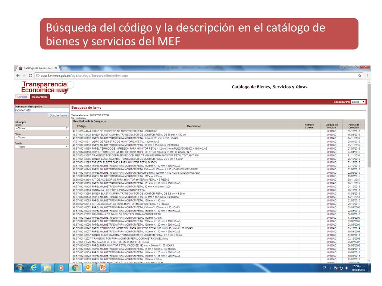The height and width of the screenshot is (286, 382).
Task: Click row BANDA ELASTICA ... FETAL DE 58 mm X 130 cm
Action: [219, 134]
